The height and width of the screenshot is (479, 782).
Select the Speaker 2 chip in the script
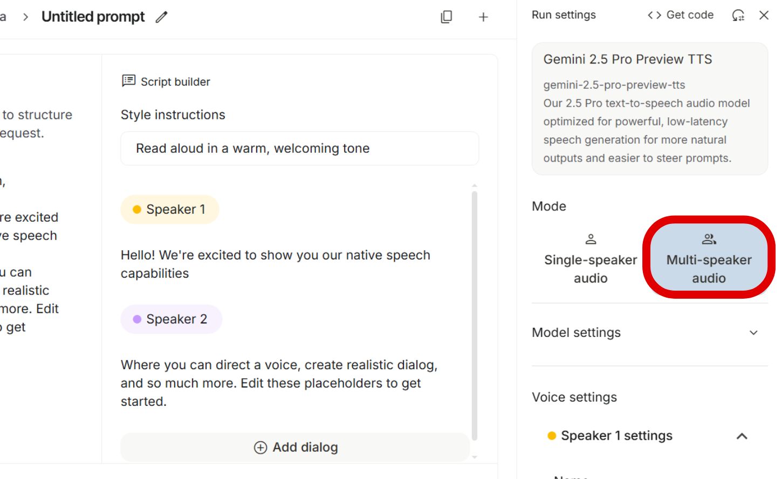171,319
